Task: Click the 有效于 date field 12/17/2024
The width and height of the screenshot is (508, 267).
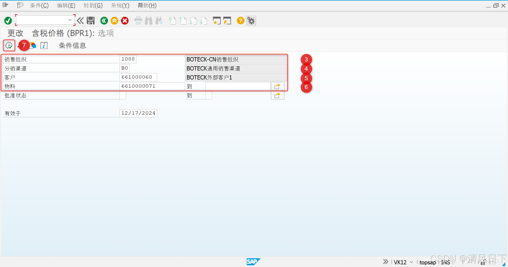Action: coord(138,113)
